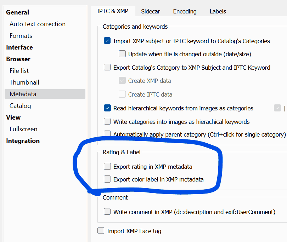This screenshot has width=287, height=242.
Task: Select Formats in the settings tree
Action: coord(21,36)
